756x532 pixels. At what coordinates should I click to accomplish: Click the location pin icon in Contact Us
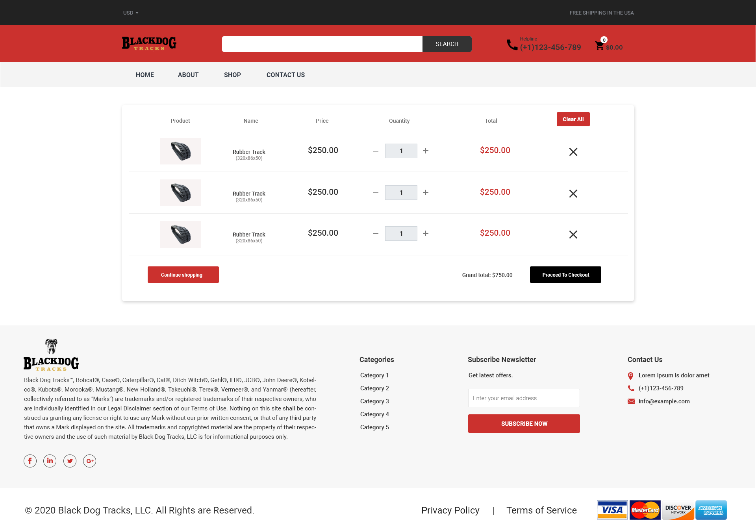pyautogui.click(x=631, y=375)
